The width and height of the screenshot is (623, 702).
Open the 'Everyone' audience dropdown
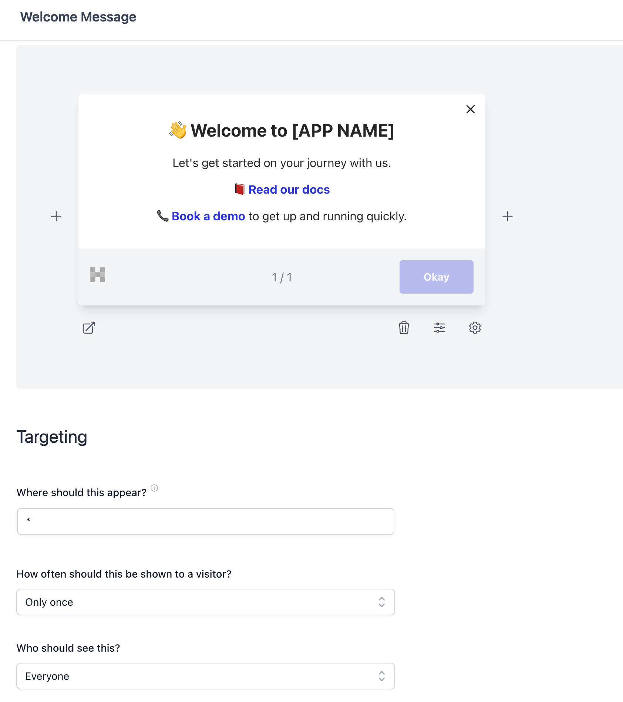click(x=205, y=676)
